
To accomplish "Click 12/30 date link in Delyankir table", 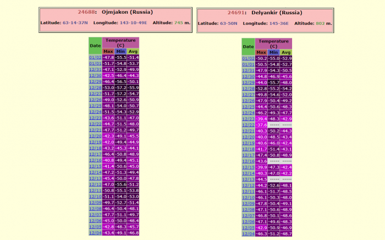I will 248,76.
